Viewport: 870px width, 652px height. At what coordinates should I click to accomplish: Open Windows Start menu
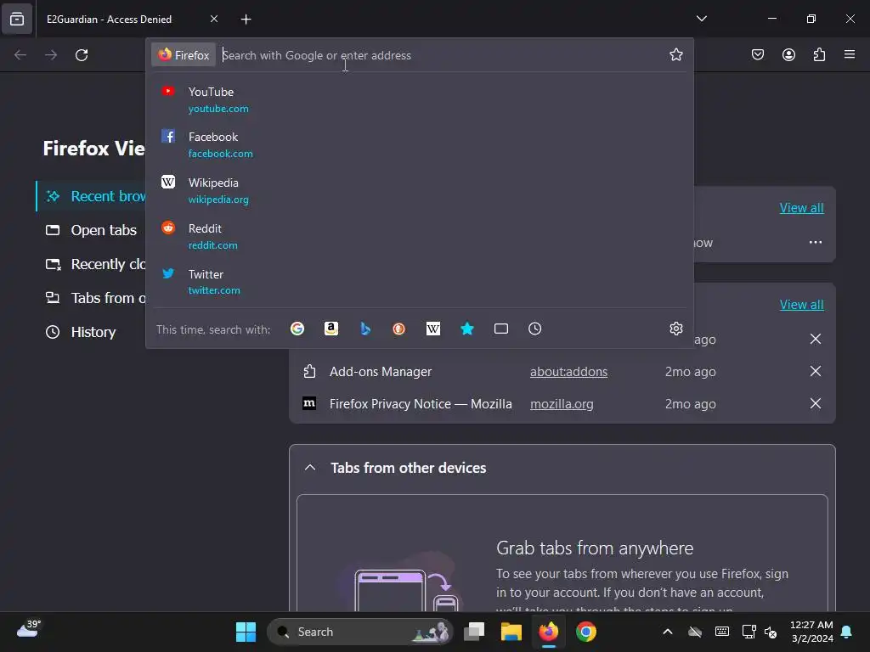246,632
